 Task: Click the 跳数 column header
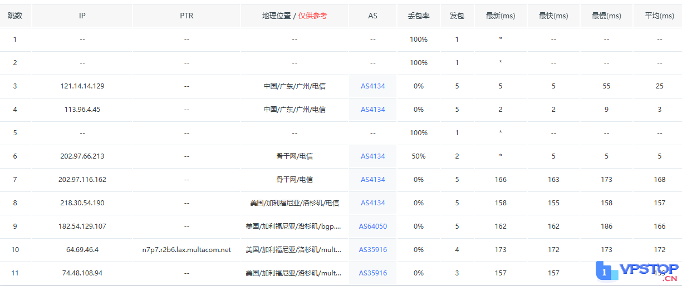coord(15,16)
